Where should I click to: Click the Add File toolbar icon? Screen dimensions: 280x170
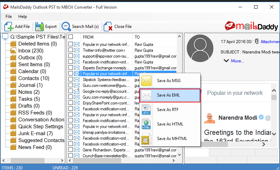(x=9, y=27)
